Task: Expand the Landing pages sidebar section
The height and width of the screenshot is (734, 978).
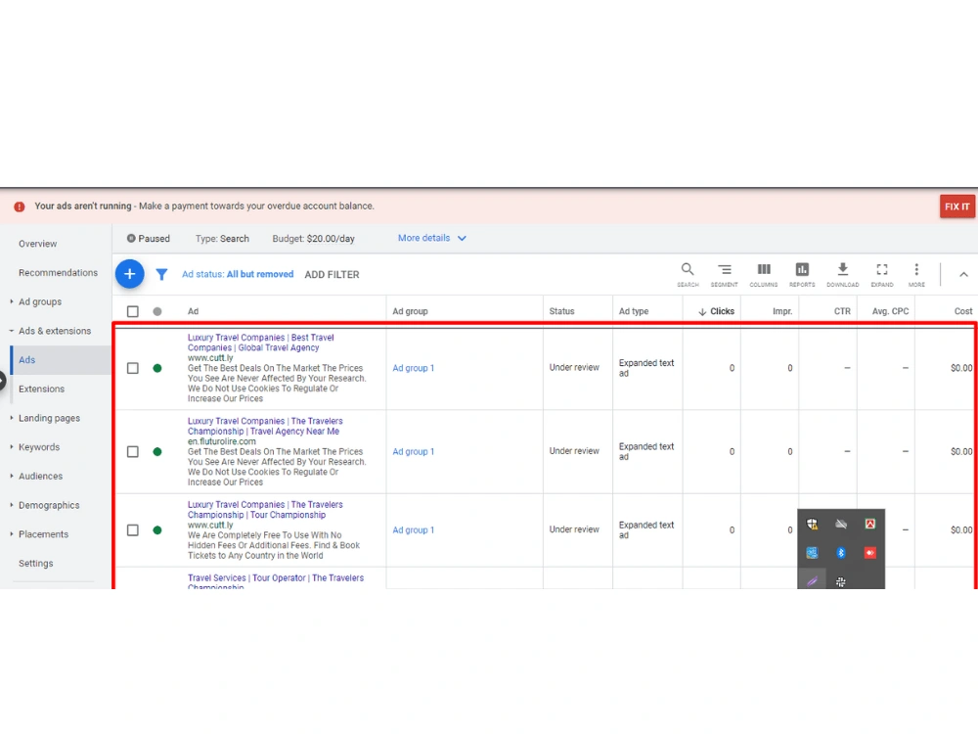Action: [x=12, y=418]
